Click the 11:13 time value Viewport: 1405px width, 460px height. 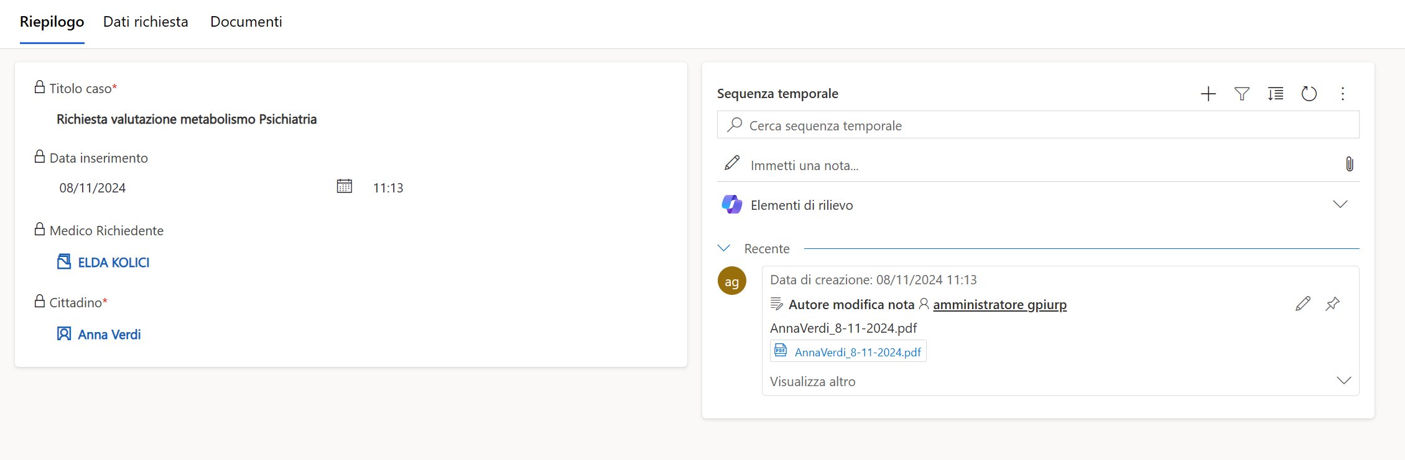click(388, 187)
